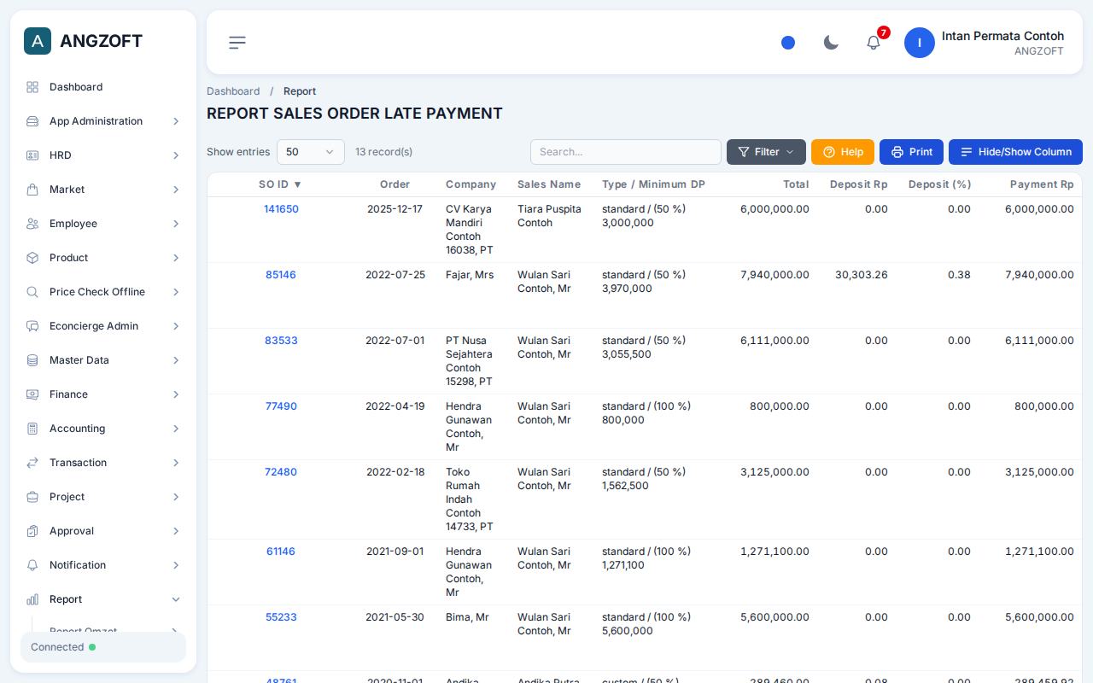Open user avatar profile menu

[x=920, y=43]
